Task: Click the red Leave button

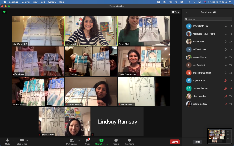Action: click(x=175, y=142)
